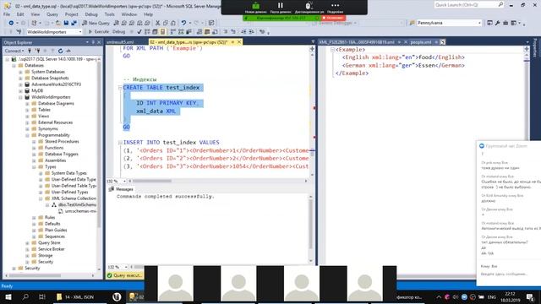Select the Synonyms folder
This screenshot has width=541, height=304.
pyautogui.click(x=48, y=129)
